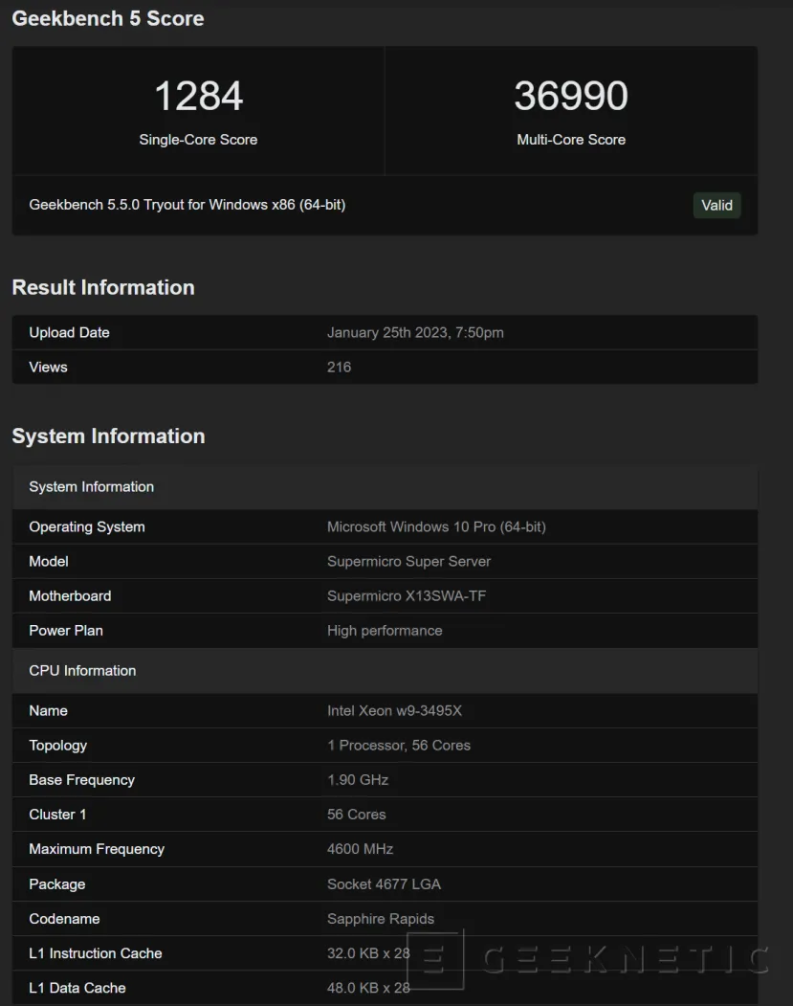Click the large System Information heading

(108, 436)
